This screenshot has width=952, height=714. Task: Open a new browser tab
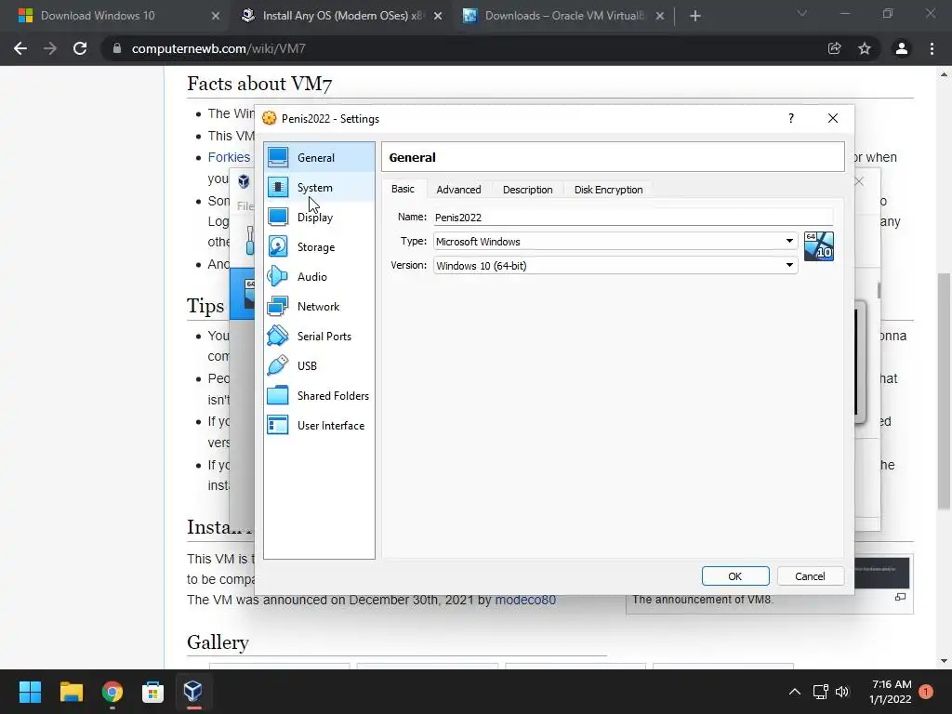pyautogui.click(x=695, y=16)
